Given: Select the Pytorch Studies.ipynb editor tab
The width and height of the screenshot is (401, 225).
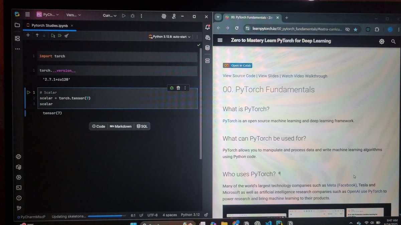Looking at the screenshot, I should 49,25.
